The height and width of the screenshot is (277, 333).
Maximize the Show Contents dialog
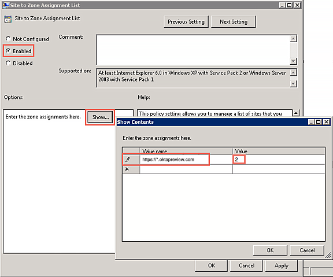click(319, 122)
